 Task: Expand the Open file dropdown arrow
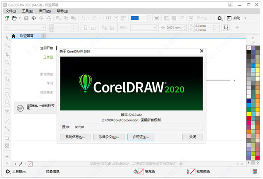20,18
